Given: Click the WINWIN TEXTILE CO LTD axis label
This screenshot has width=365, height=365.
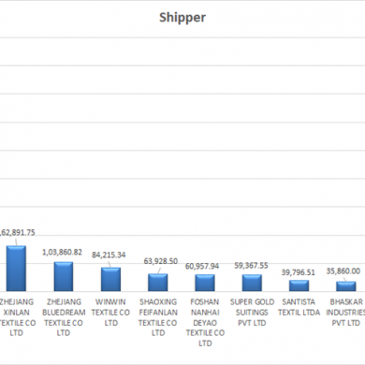Looking at the screenshot, I should pos(110,313).
